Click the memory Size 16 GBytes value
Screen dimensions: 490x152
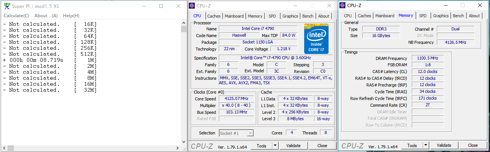tap(381, 36)
